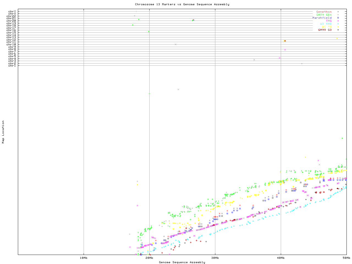Click the yellow asterisk WI RH legend symbol

point(338,27)
